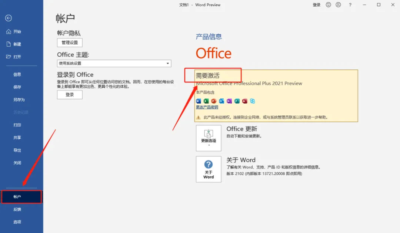Click the OneNote app icon in product list

(x=229, y=101)
